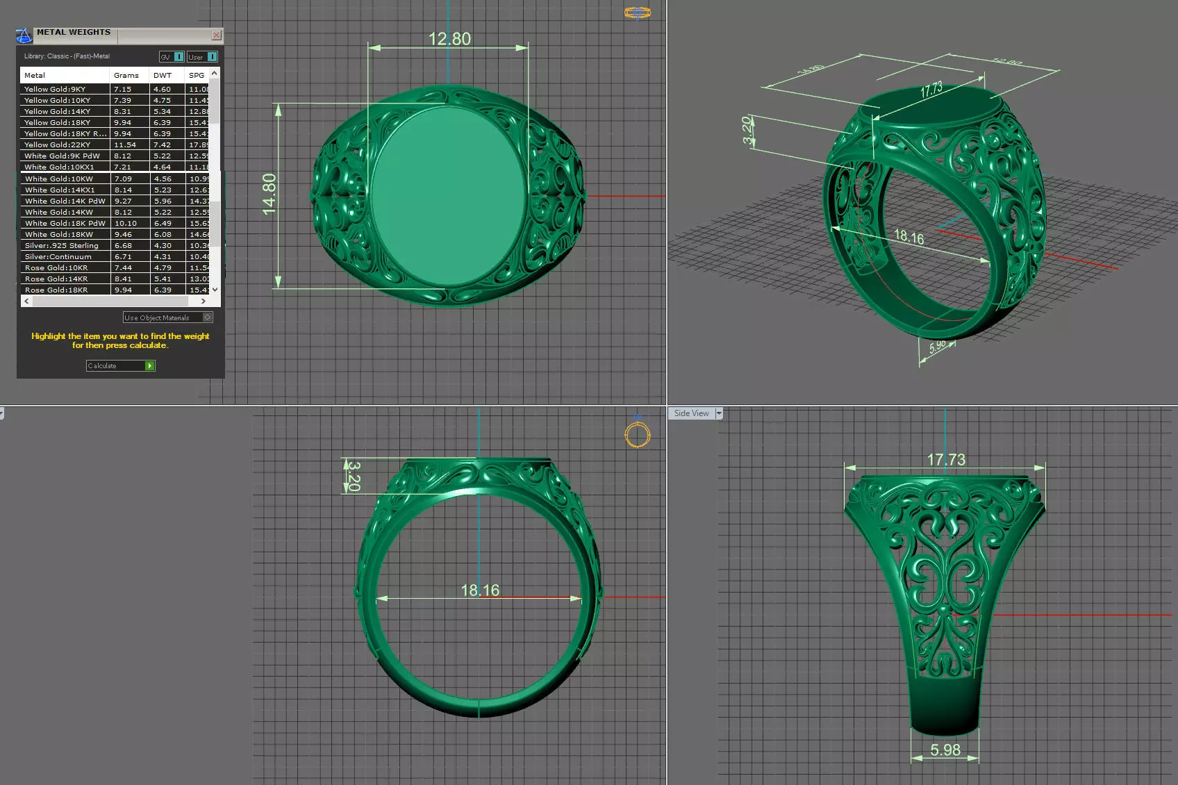1178x785 pixels.
Task: Toggle the User library switch
Action: 212,57
